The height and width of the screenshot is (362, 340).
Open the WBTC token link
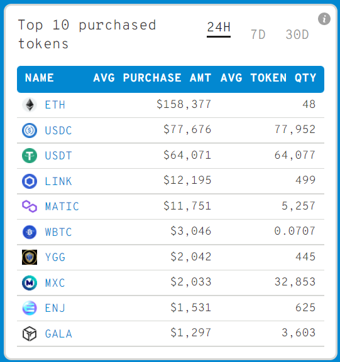pyautogui.click(x=58, y=232)
